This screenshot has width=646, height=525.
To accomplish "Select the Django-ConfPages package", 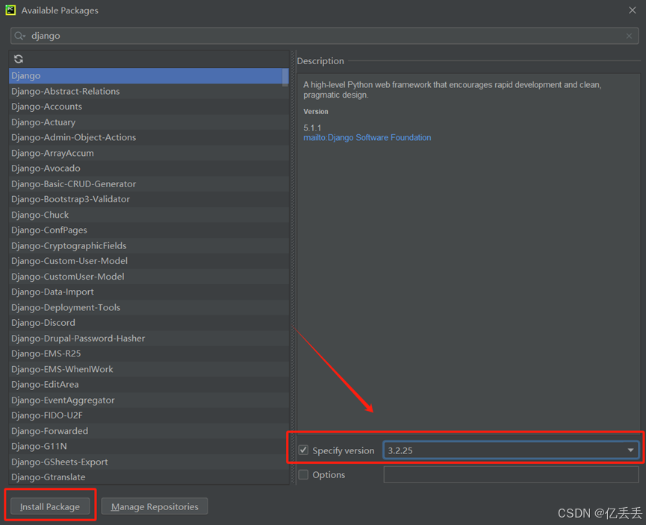I will (x=149, y=230).
